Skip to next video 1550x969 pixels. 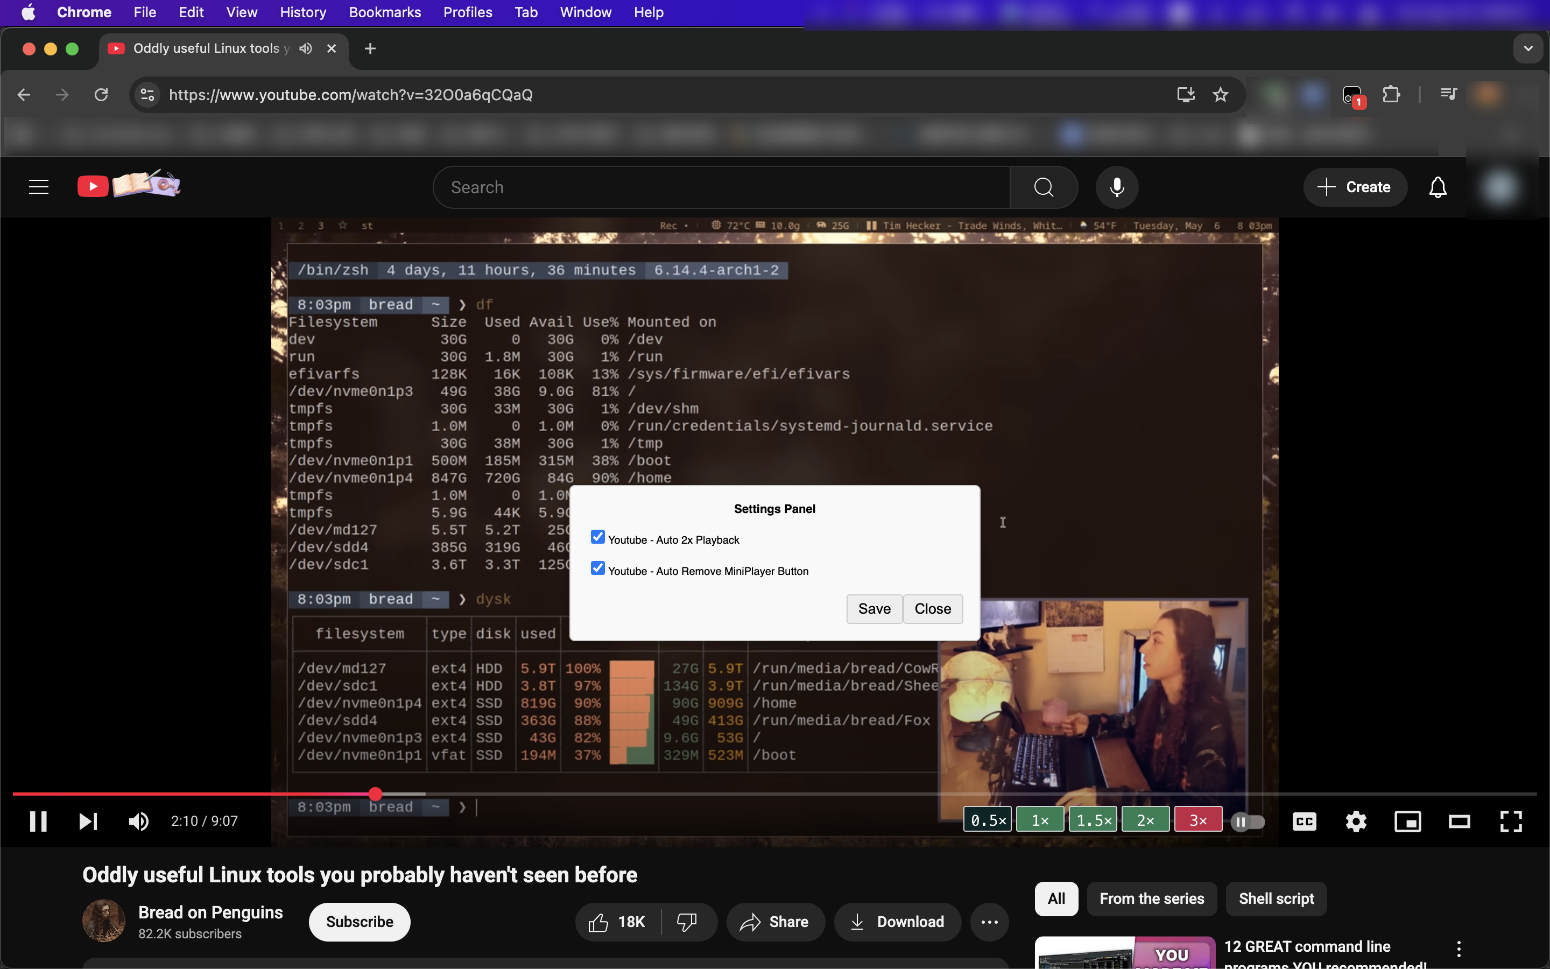88,821
